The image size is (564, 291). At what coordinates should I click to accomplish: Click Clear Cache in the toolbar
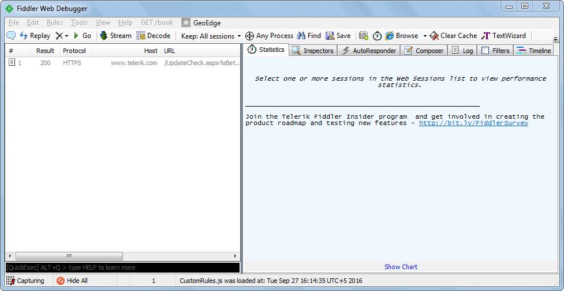[453, 36]
